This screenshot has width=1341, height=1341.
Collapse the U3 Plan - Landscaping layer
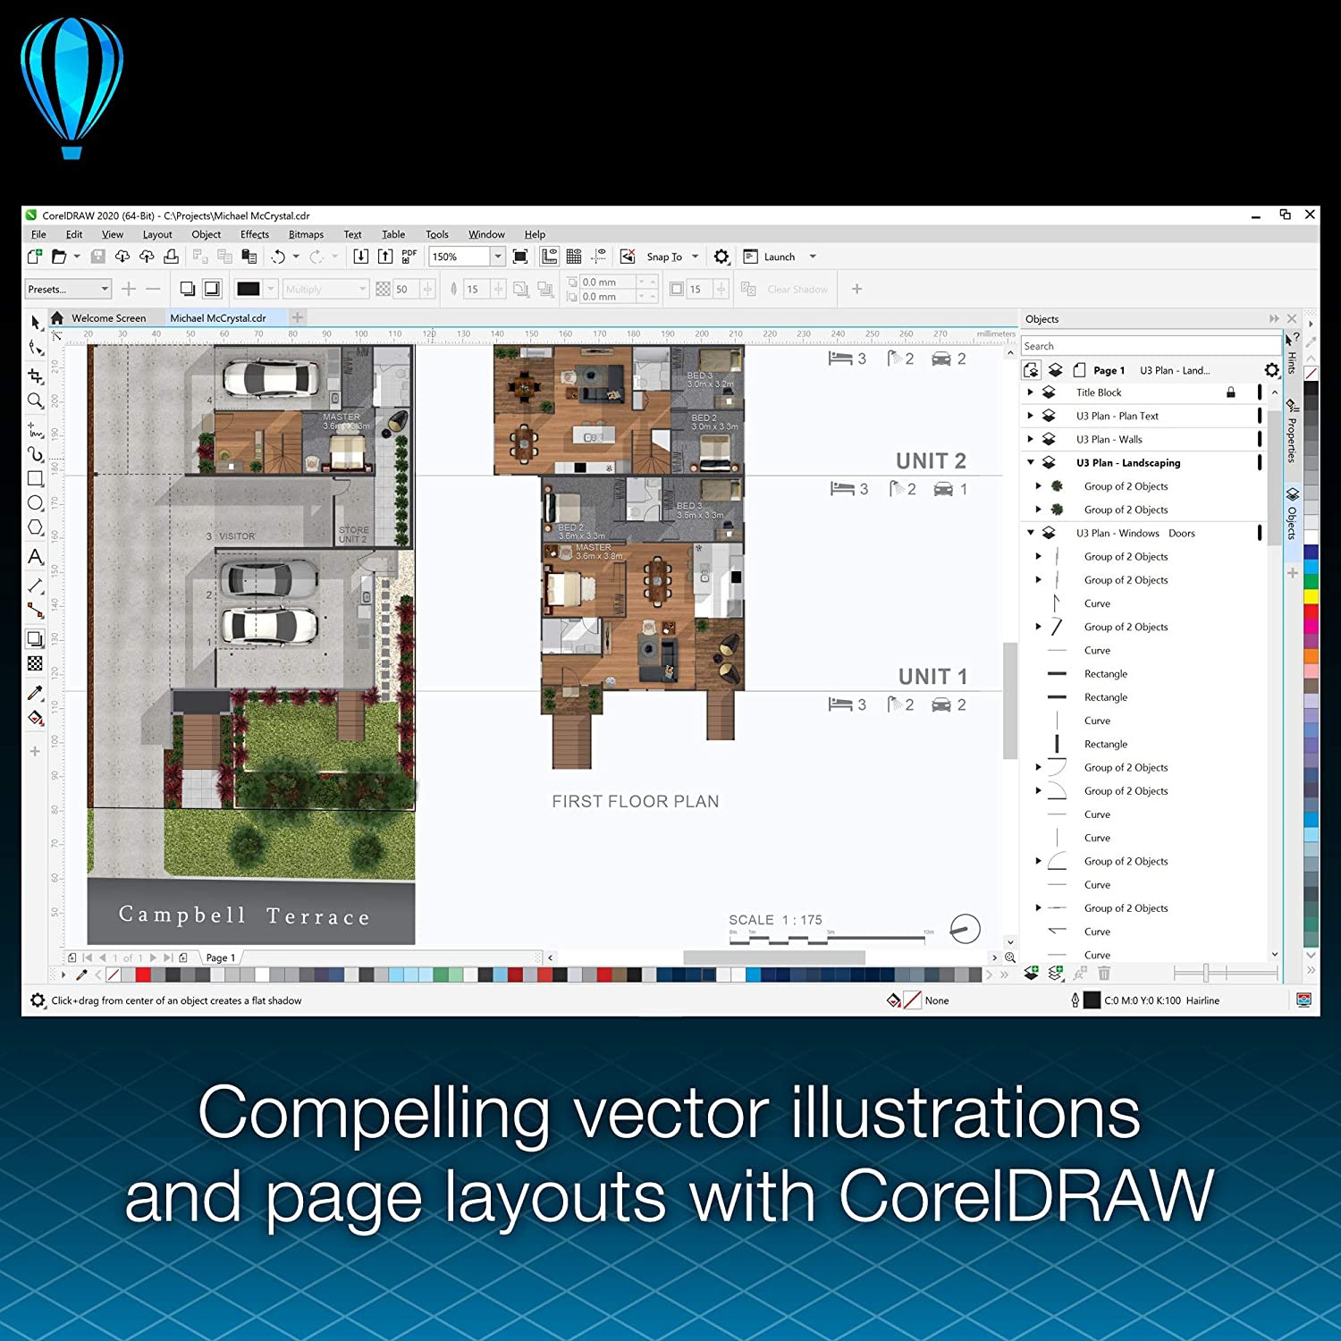tap(1031, 463)
